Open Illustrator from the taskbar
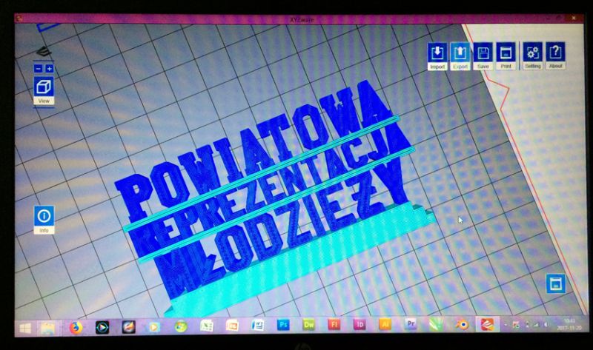Image resolution: width=593 pixels, height=350 pixels. coord(385,324)
